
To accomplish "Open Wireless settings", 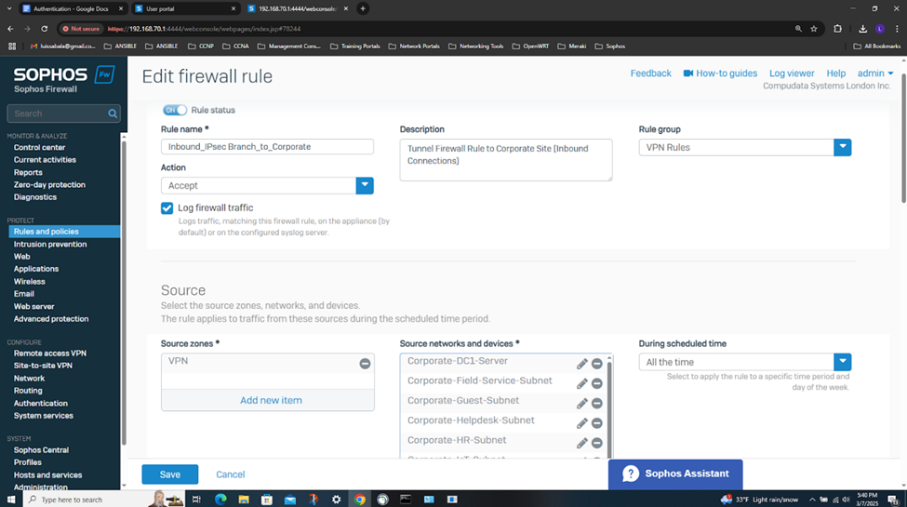I will tap(29, 282).
